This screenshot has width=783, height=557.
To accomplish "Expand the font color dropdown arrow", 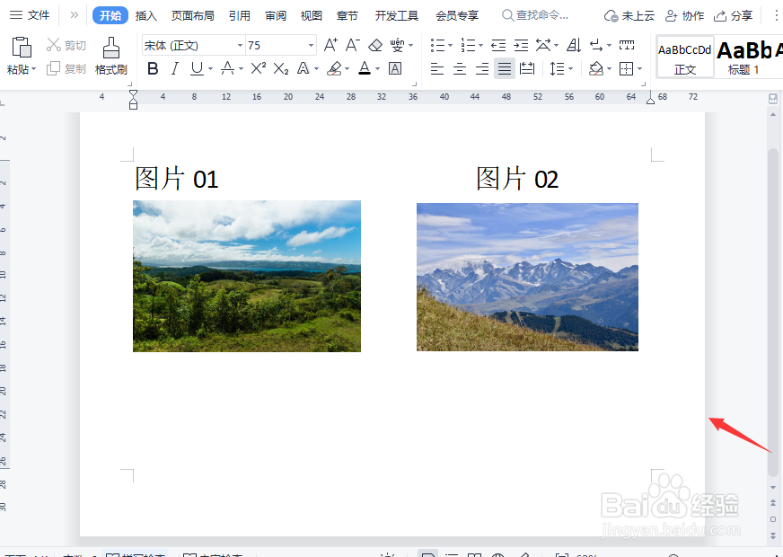I will tap(377, 68).
